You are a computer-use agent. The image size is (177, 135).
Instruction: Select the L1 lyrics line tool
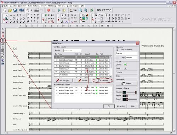tap(49, 15)
